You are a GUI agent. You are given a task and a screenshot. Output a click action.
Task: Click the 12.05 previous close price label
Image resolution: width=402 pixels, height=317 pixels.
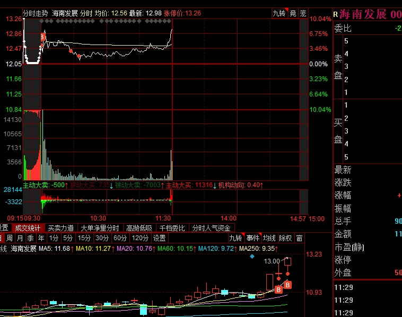click(14, 64)
